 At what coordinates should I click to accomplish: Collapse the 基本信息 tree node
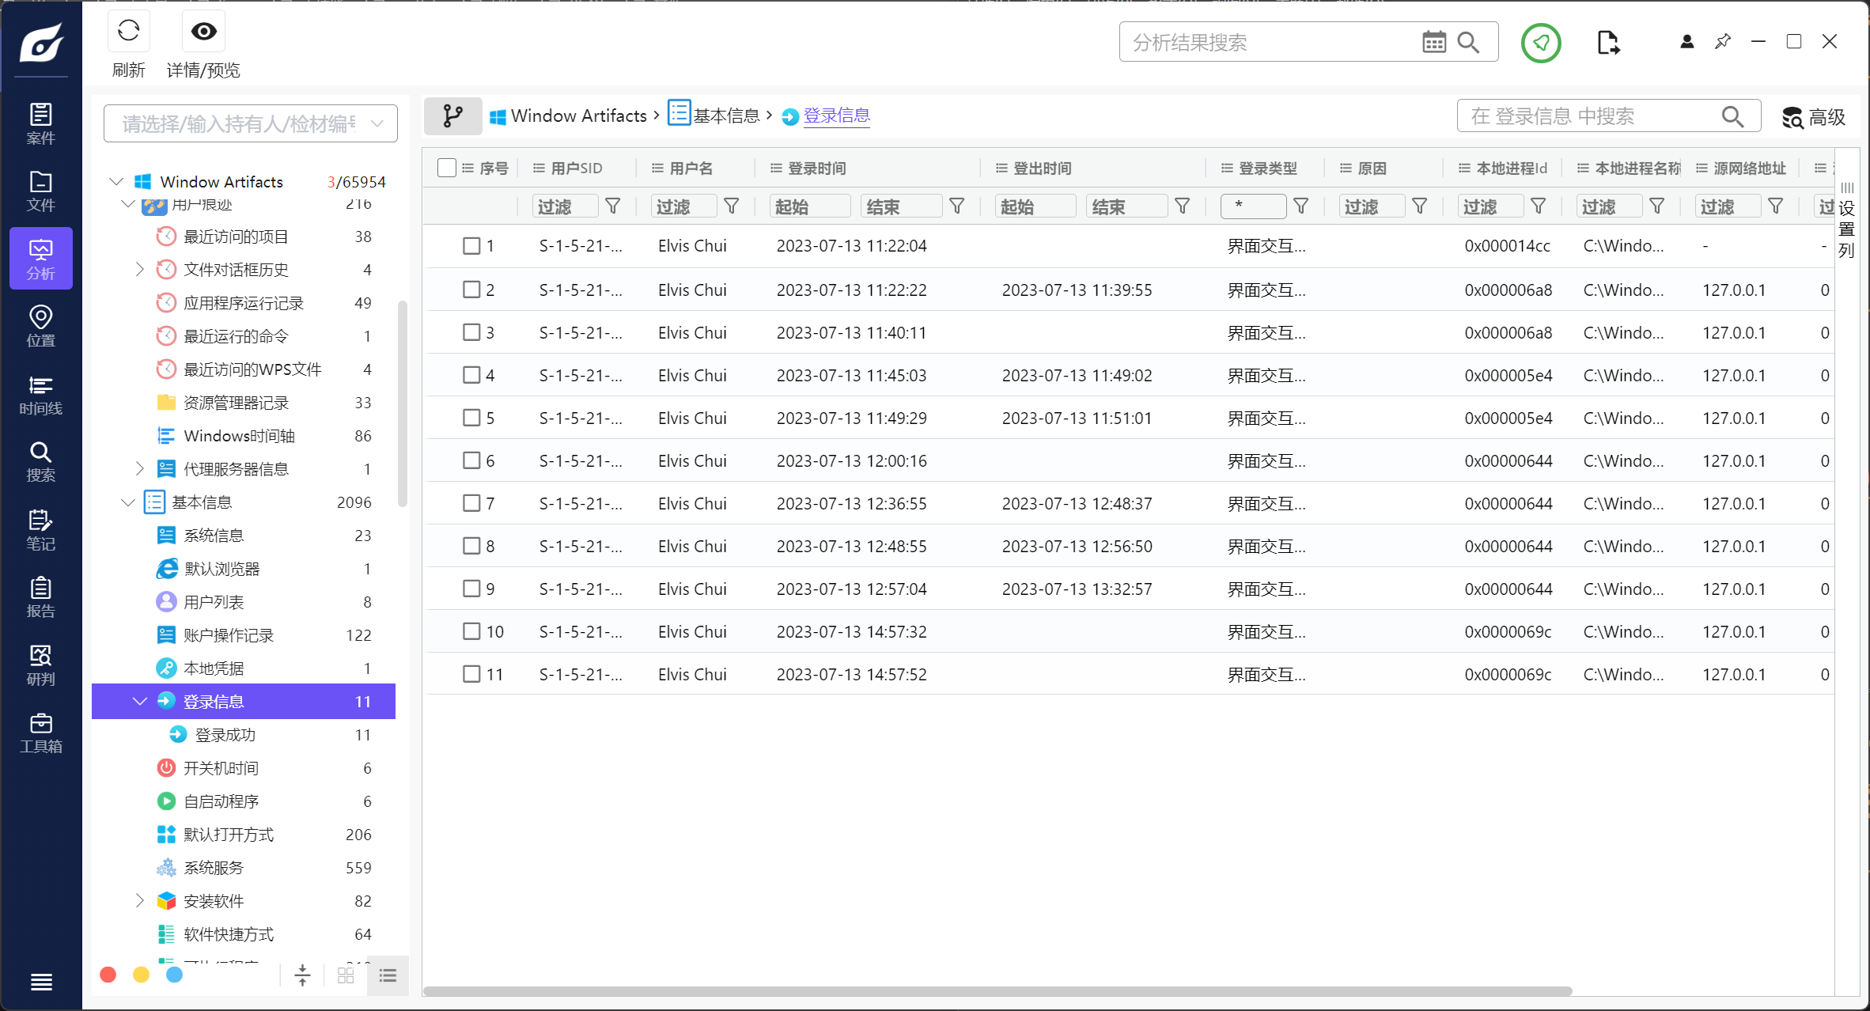click(x=128, y=502)
